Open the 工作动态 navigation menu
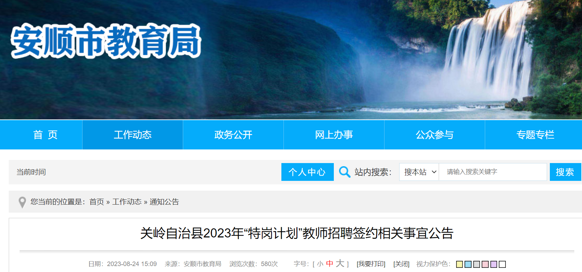This screenshot has width=582, height=272. pos(133,135)
